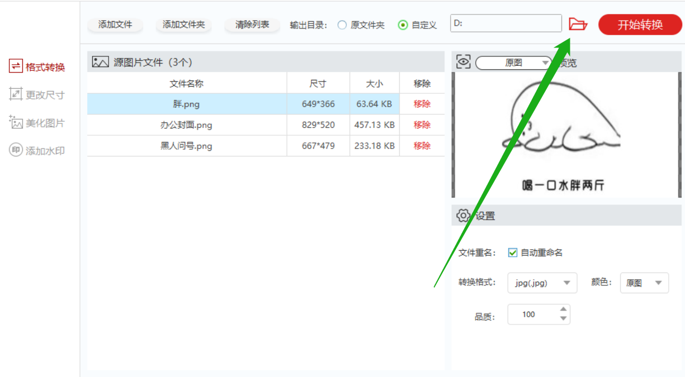Viewport: 685px width, 377px height.
Task: Click the 大小 column header
Action: pos(375,84)
